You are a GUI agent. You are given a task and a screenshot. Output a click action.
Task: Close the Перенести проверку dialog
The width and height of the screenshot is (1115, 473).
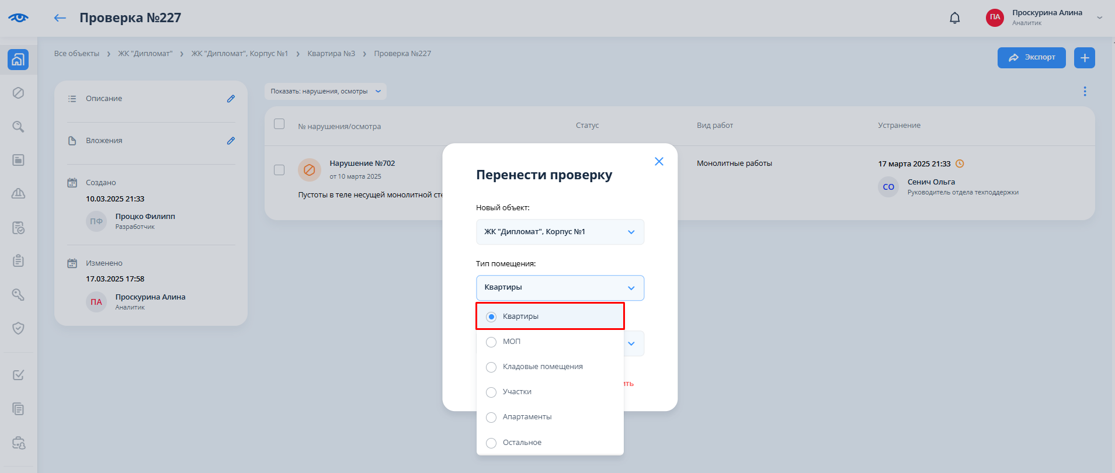[659, 162]
